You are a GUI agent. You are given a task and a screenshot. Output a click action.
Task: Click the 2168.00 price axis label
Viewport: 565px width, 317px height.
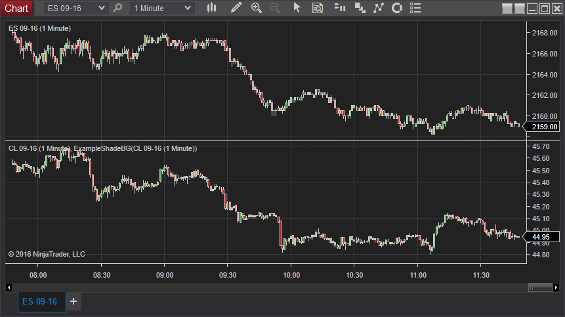pyautogui.click(x=545, y=33)
